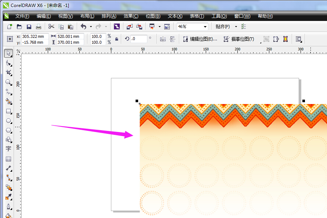Select the Rectangle tool
Screen dimensions: 327x218
pos(8,111)
